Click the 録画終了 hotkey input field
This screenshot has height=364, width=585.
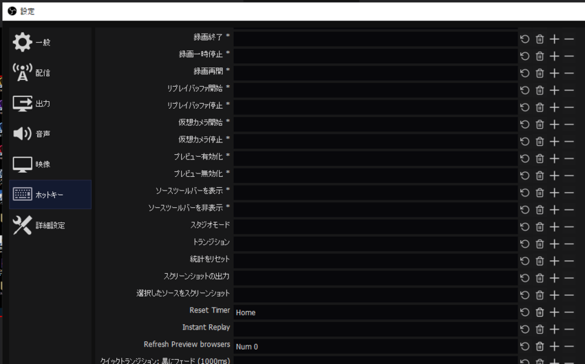pos(375,39)
